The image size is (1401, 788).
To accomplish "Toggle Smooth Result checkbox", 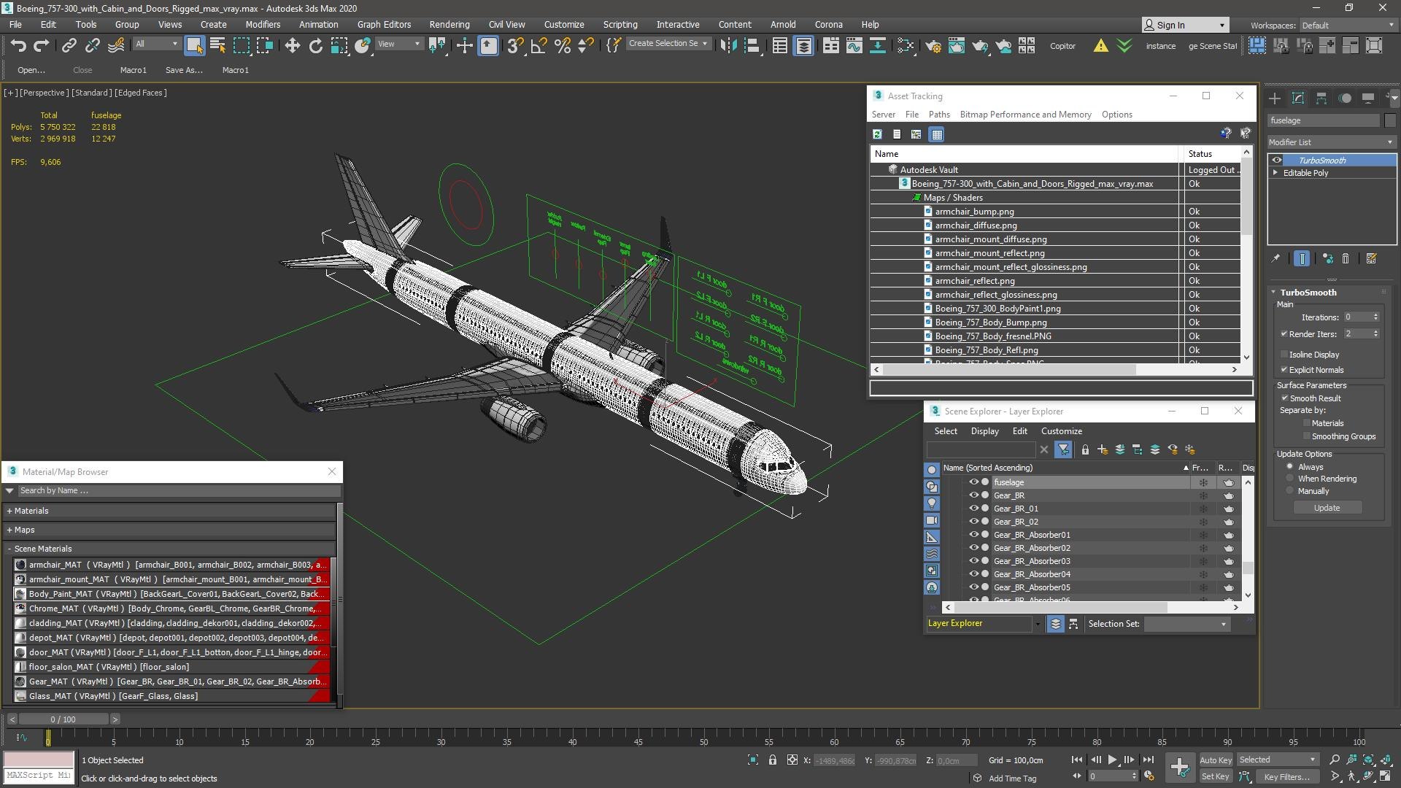I will (x=1284, y=398).
